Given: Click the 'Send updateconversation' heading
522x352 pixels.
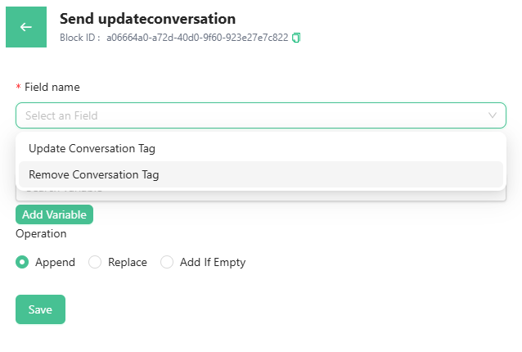Looking at the screenshot, I should tap(147, 18).
